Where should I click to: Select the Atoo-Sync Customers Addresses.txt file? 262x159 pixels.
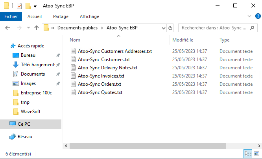(x=115, y=51)
